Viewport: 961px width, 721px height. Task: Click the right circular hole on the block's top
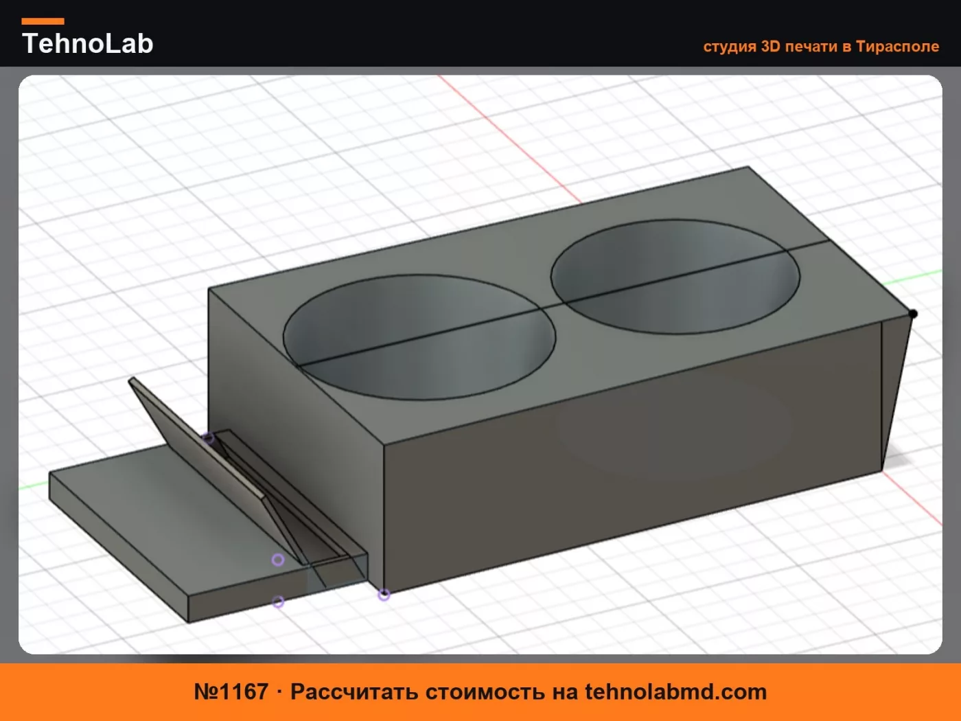pos(675,277)
